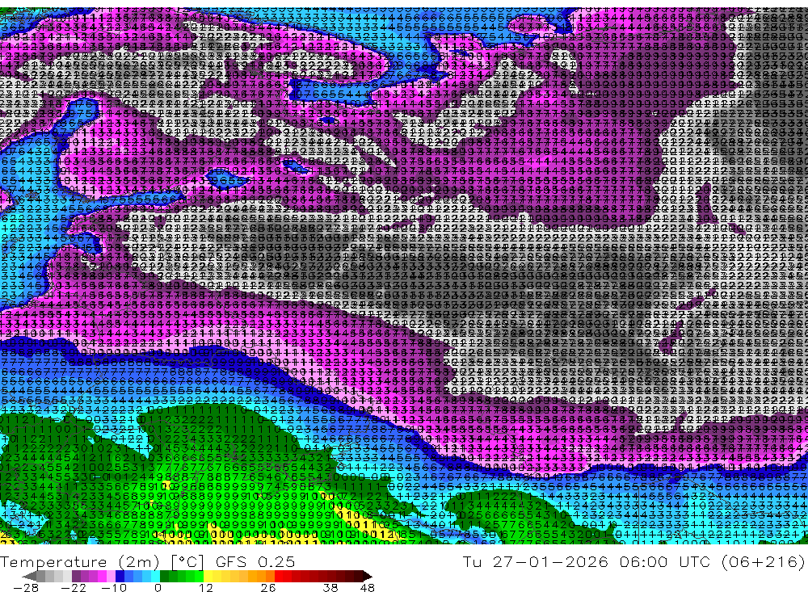The width and height of the screenshot is (808, 592).
Task: Click the '-28' legend value
Action: (x=26, y=587)
